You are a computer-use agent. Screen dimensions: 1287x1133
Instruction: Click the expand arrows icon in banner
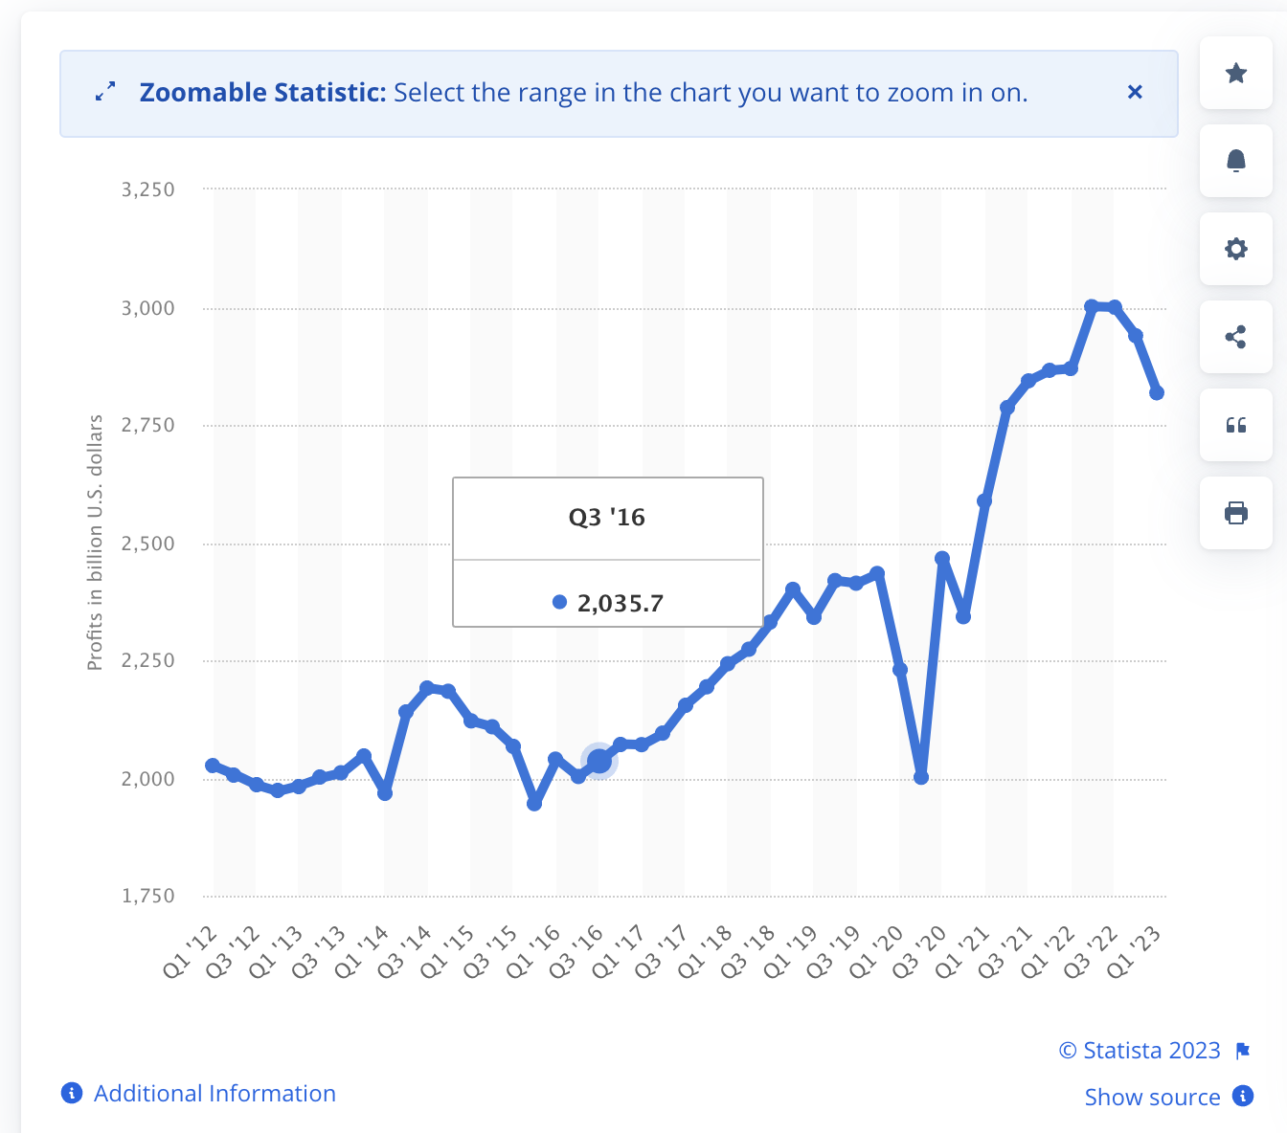(x=105, y=92)
